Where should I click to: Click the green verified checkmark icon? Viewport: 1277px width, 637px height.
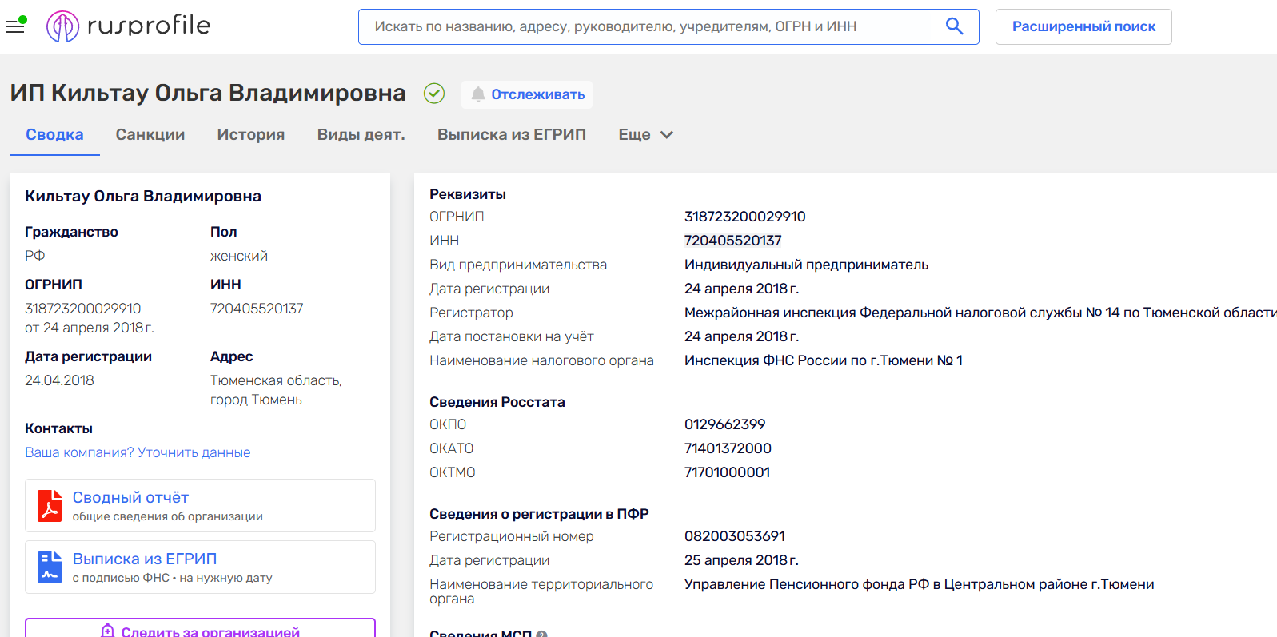434,94
